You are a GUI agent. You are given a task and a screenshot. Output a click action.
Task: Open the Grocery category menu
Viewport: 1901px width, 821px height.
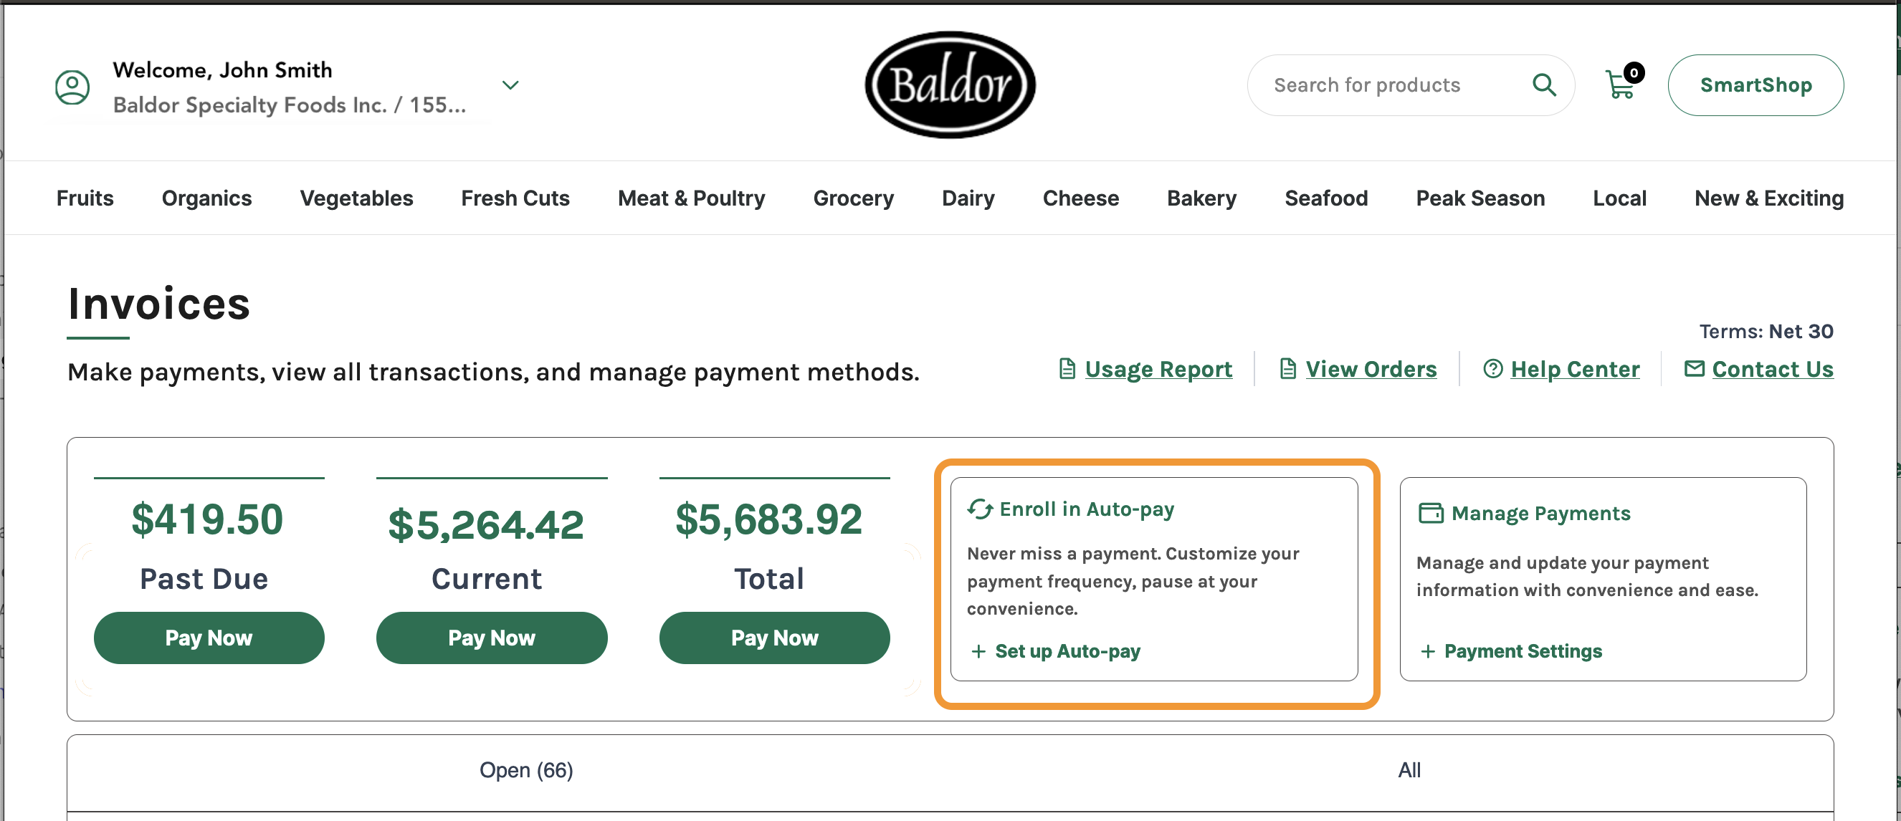[x=853, y=198]
